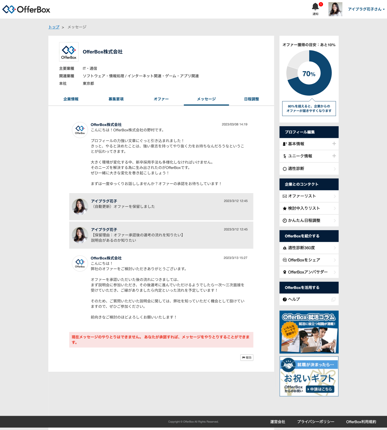Screen dimensions: 387x430
Task: Open 運営会社 footer link
Action: point(278,422)
